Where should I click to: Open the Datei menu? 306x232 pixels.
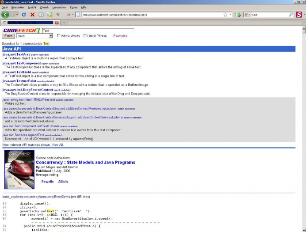coord(5,8)
